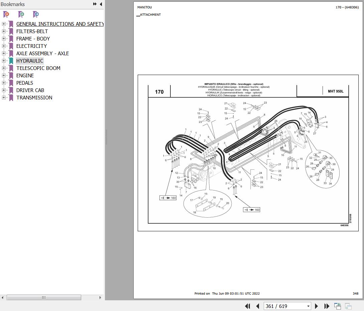This screenshot has width=364, height=311.
Task: Click the double-arrow panel options icon
Action: click(x=95, y=4)
